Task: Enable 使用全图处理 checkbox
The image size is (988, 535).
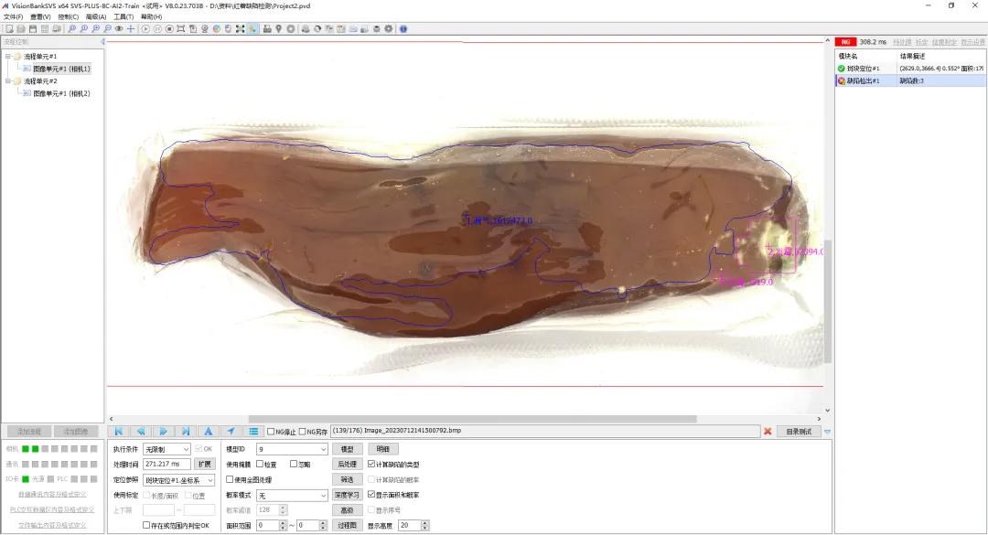Action: tap(230, 479)
